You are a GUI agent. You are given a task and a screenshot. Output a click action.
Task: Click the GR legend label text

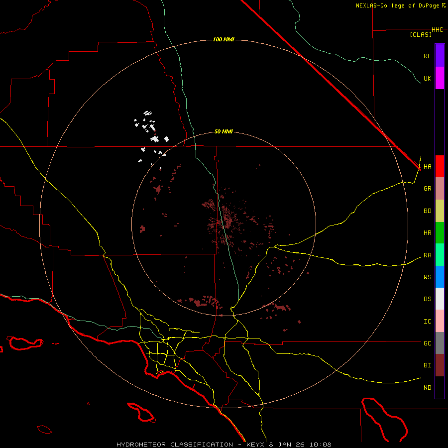(x=427, y=189)
